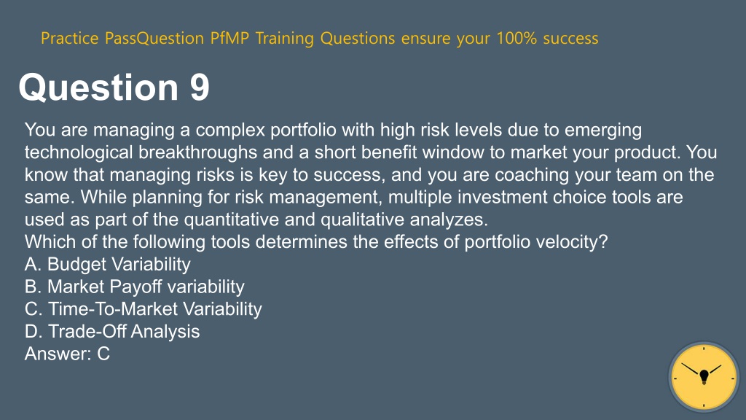
Task: Click the yellow clock icon
Action: (x=704, y=377)
